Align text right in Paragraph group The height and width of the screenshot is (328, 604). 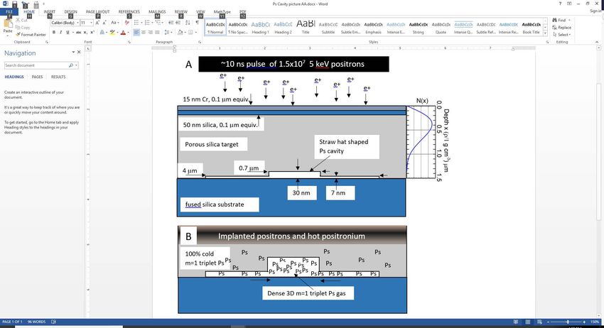point(150,33)
